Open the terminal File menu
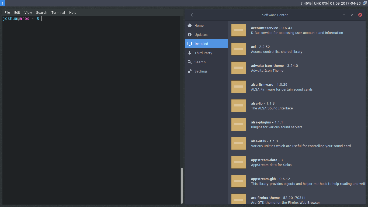 point(7,12)
